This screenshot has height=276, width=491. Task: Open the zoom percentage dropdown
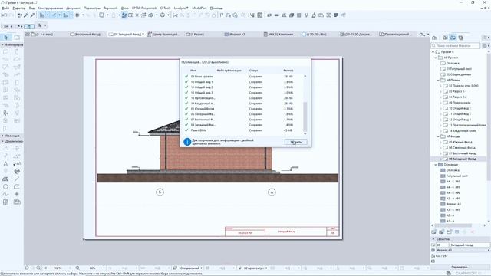[x=104, y=268]
